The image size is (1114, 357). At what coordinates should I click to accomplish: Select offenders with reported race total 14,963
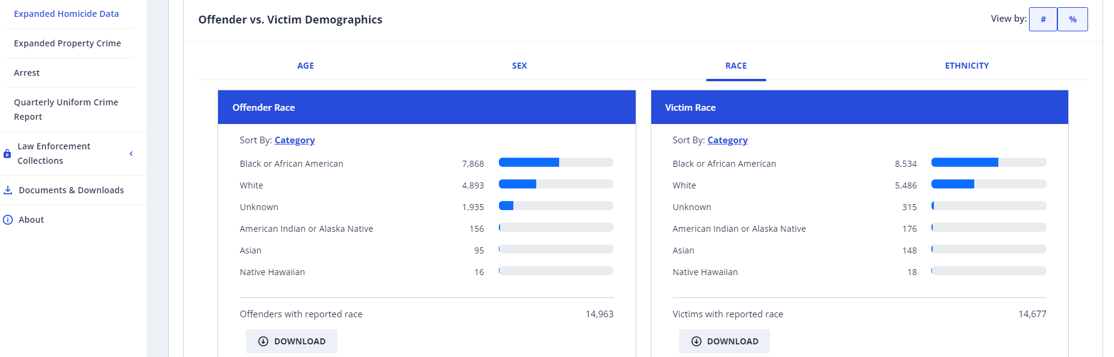599,314
